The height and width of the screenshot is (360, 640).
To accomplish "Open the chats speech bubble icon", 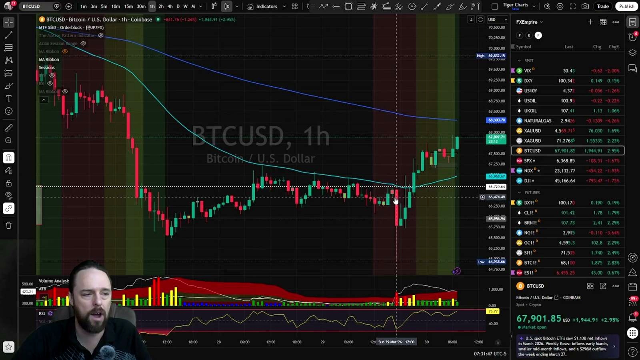I will click(x=632, y=68).
